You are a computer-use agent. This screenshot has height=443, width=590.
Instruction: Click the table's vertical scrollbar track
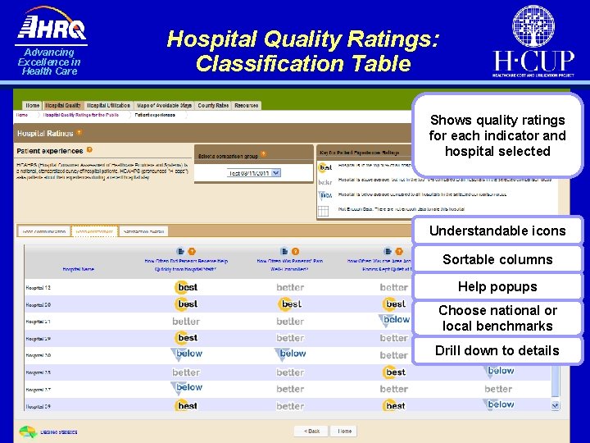click(556, 381)
